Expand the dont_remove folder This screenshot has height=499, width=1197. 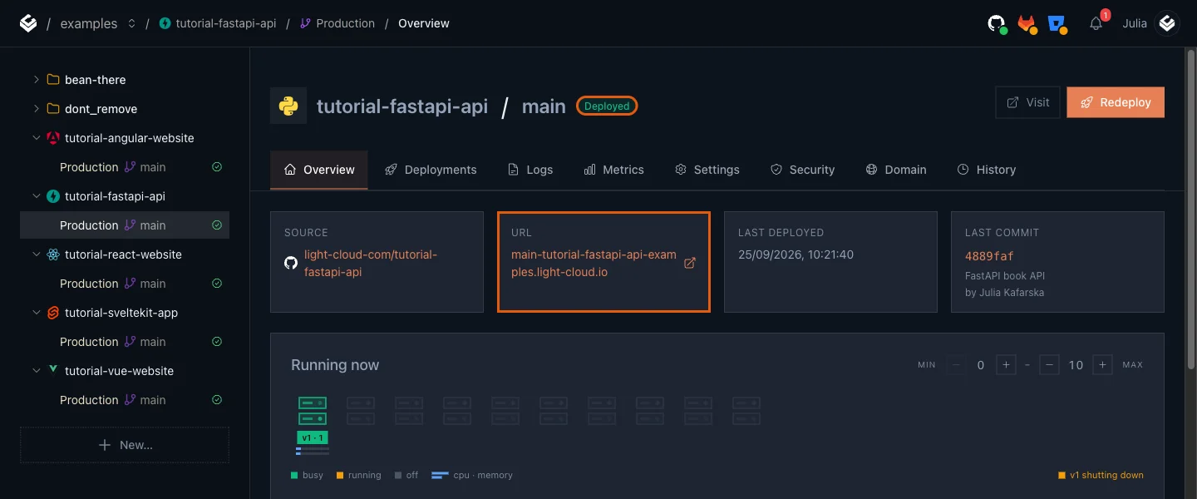pyautogui.click(x=36, y=109)
